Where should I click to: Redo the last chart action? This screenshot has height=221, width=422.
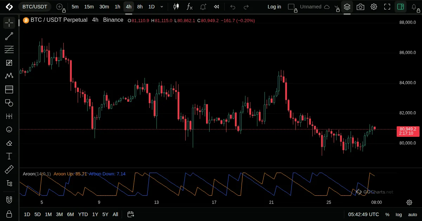click(x=246, y=7)
